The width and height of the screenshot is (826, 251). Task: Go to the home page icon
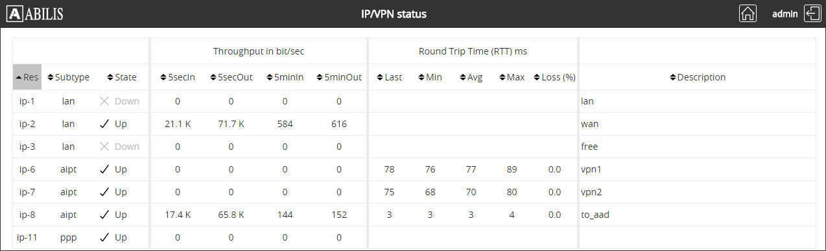(748, 14)
